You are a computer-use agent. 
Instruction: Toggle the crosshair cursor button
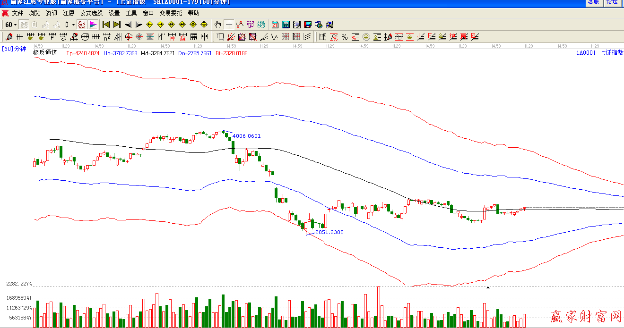[x=229, y=25]
